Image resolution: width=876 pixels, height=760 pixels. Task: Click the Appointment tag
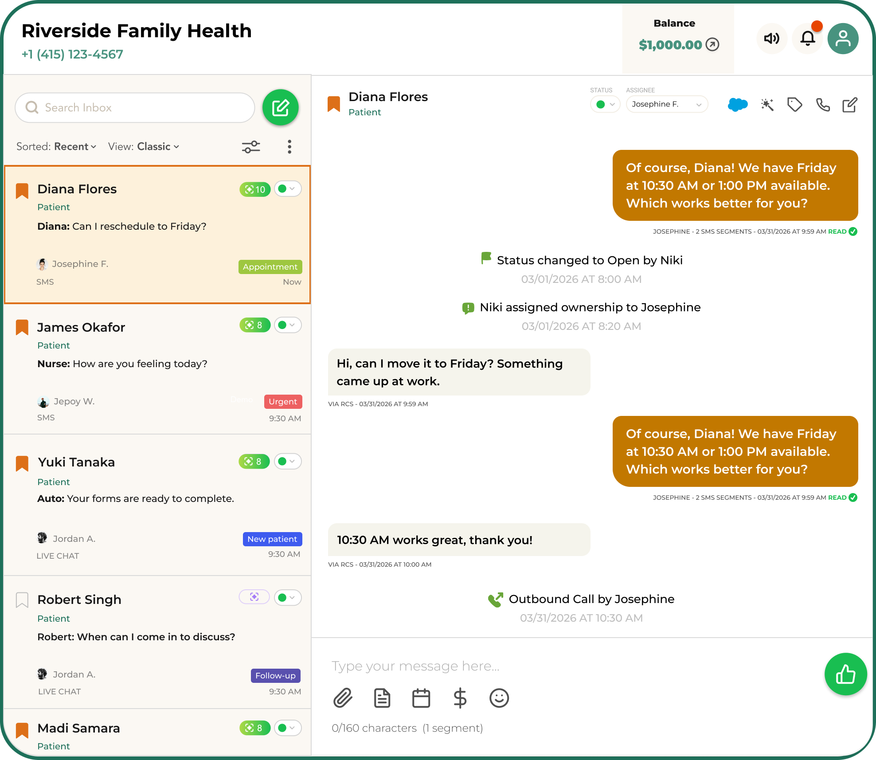click(270, 266)
